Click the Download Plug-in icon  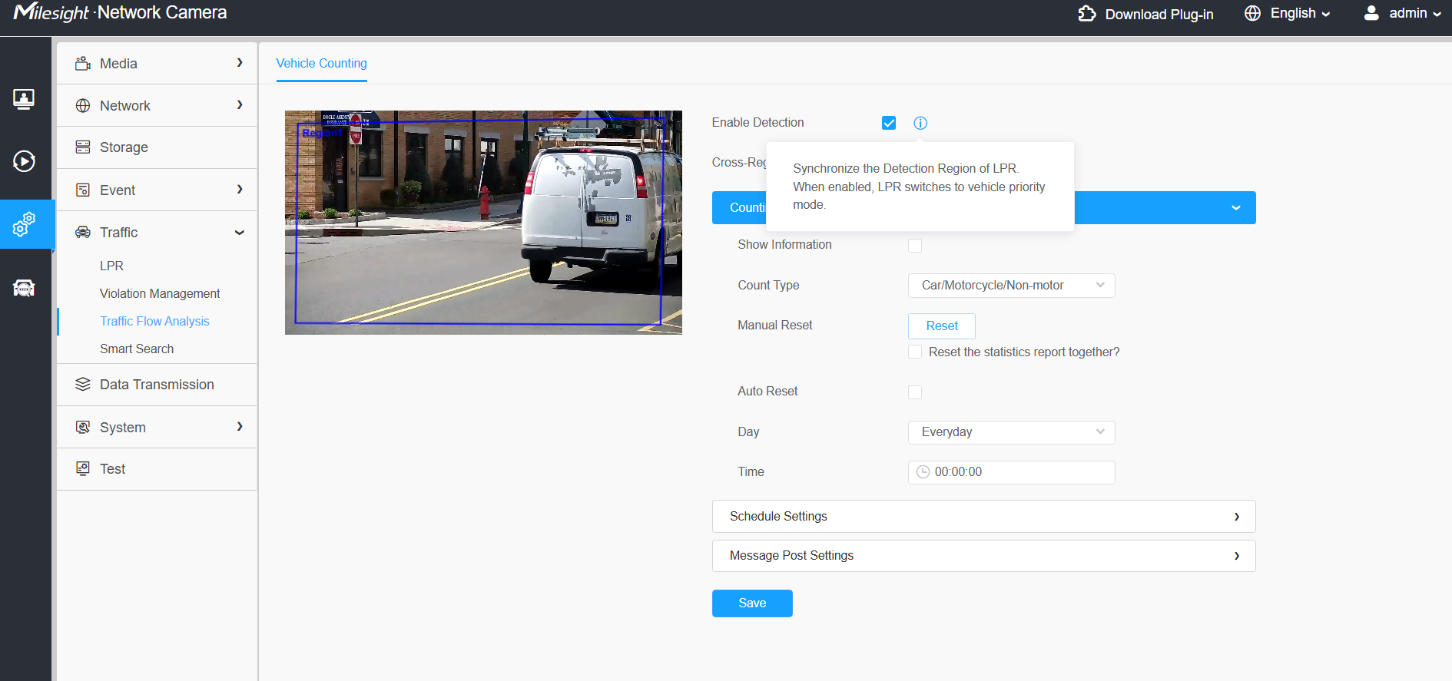pos(1087,14)
